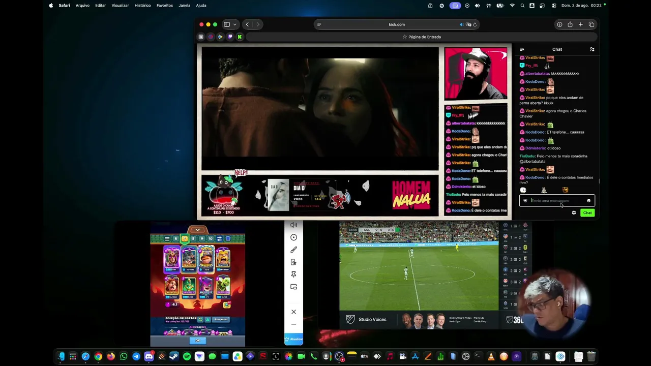Collapse card game top chevron tab
Image resolution: width=651 pixels, height=366 pixels.
tap(197, 230)
